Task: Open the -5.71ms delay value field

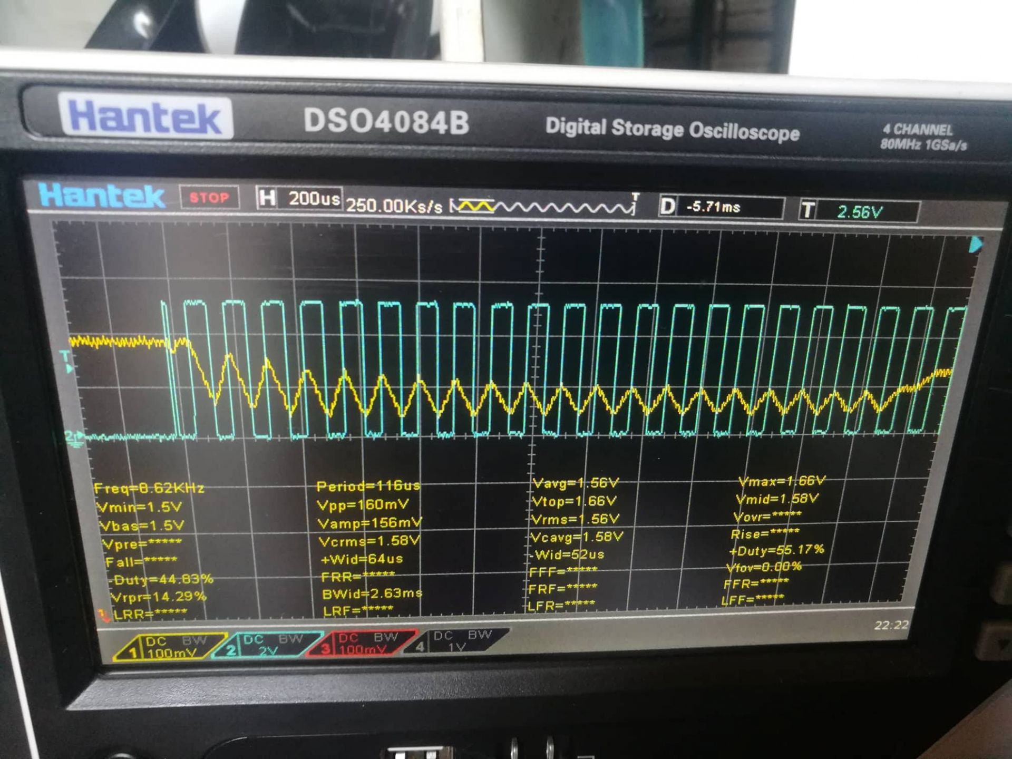Action: [714, 207]
